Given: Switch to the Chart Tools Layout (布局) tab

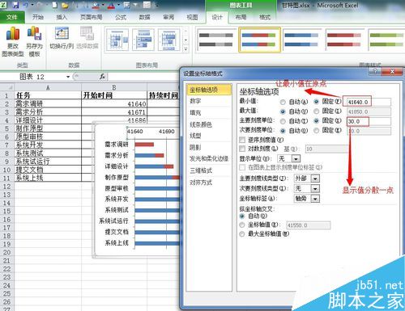Looking at the screenshot, I should tap(241, 17).
